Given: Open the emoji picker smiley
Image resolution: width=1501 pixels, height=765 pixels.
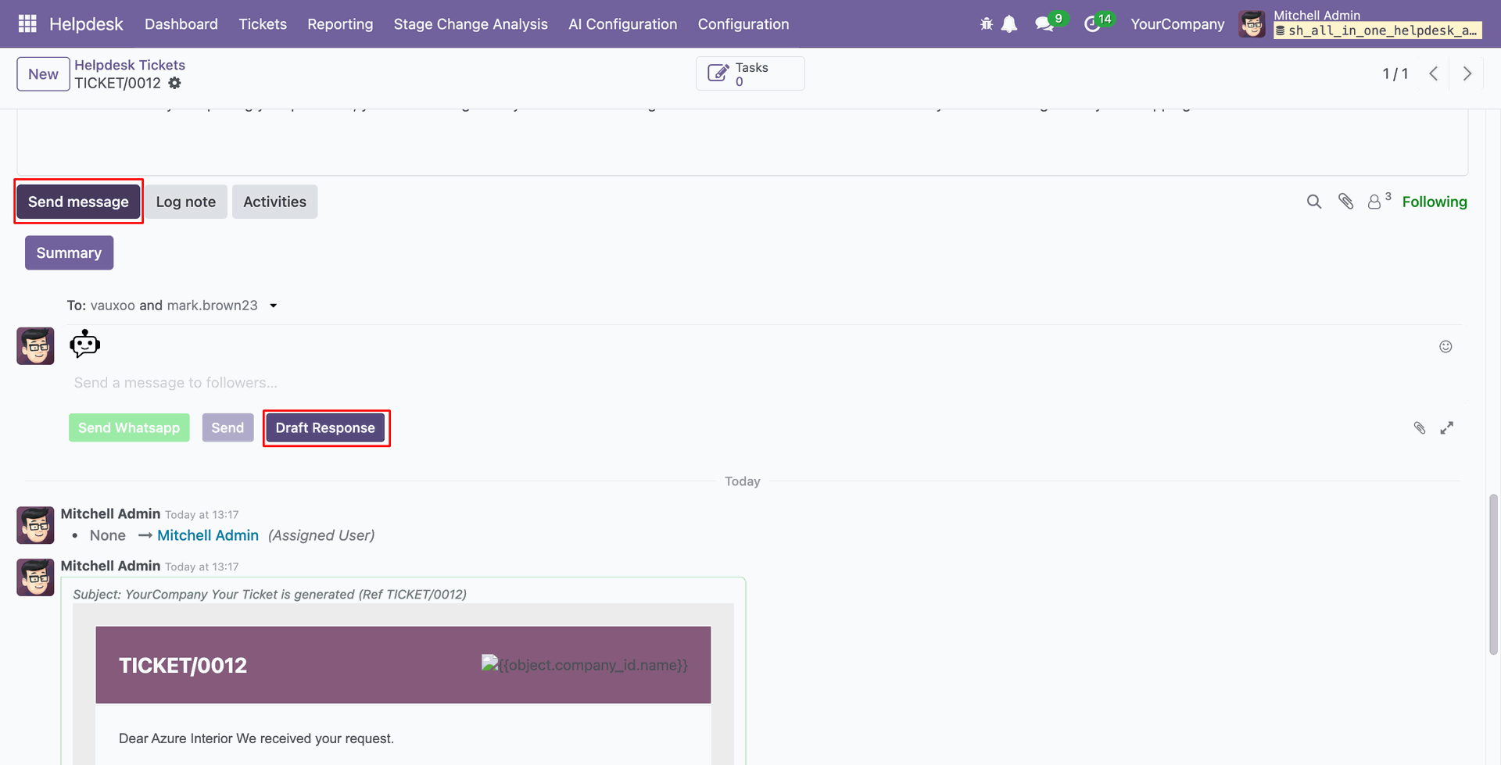Looking at the screenshot, I should point(1445,347).
